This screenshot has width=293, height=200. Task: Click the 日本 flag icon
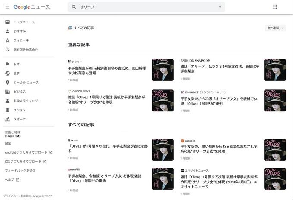pyautogui.click(x=7, y=64)
